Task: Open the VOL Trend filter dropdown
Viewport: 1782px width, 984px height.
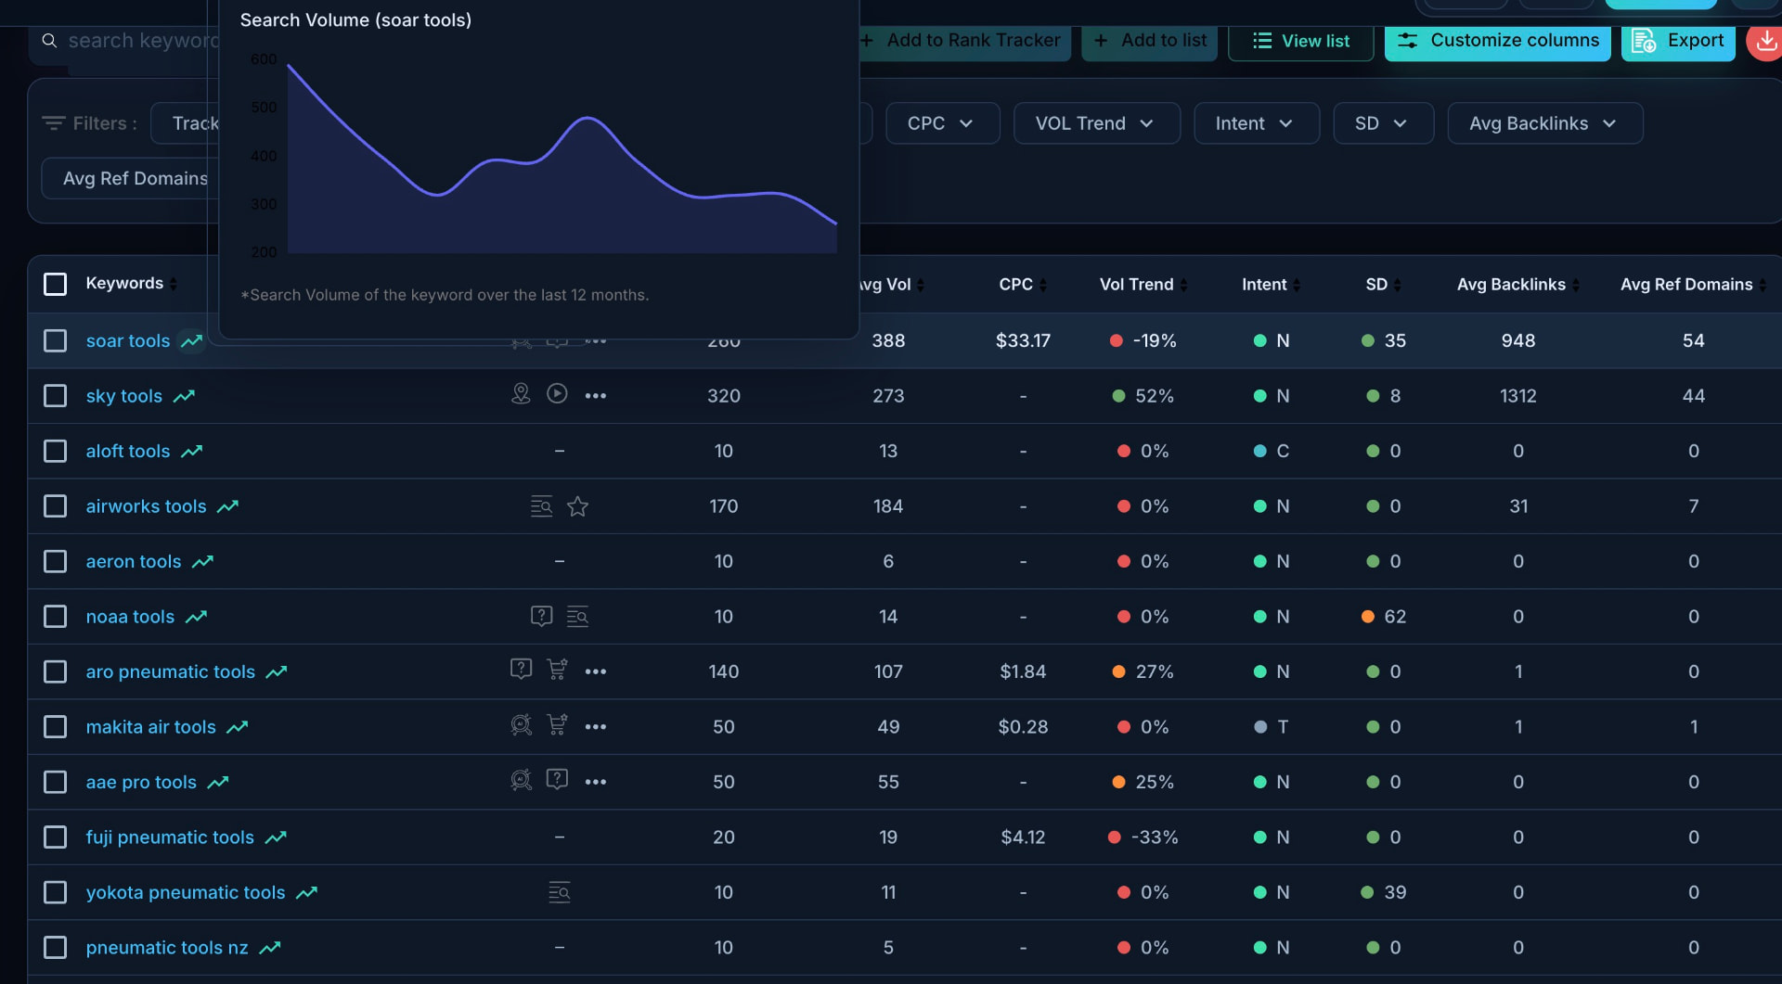Action: pyautogui.click(x=1096, y=123)
